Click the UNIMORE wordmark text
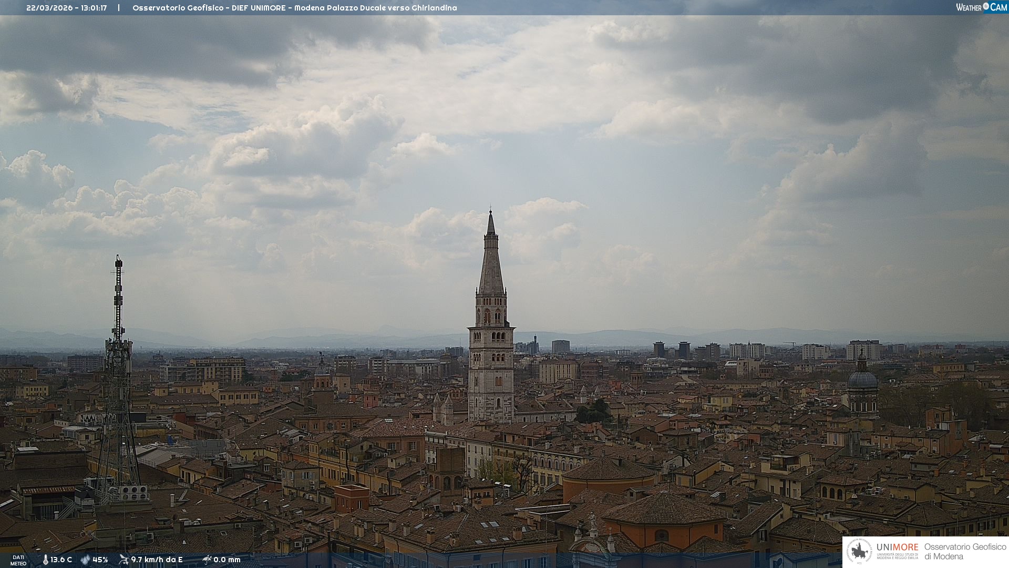1009x568 pixels. [897, 547]
